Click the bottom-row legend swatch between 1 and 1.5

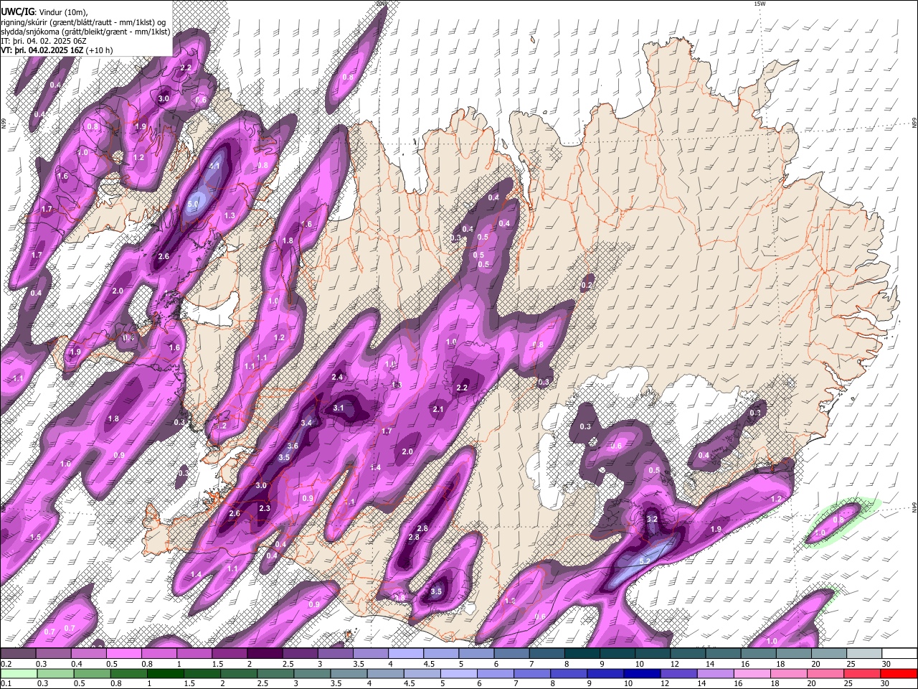pyautogui.click(x=166, y=673)
